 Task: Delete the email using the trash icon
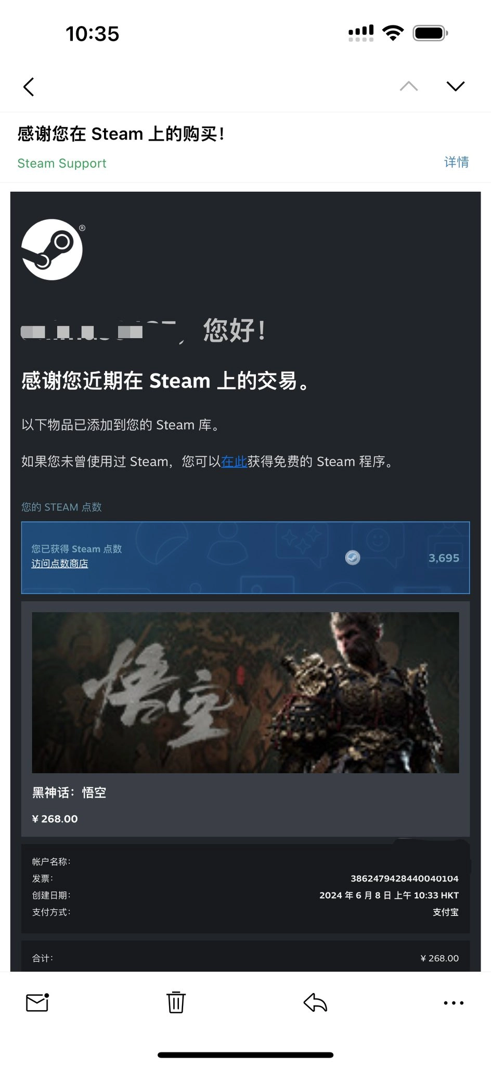click(176, 1002)
